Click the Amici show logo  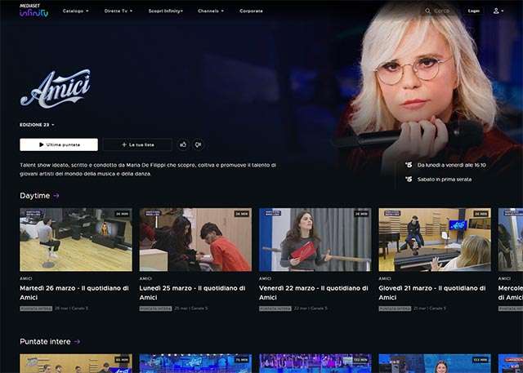pyautogui.click(x=56, y=89)
